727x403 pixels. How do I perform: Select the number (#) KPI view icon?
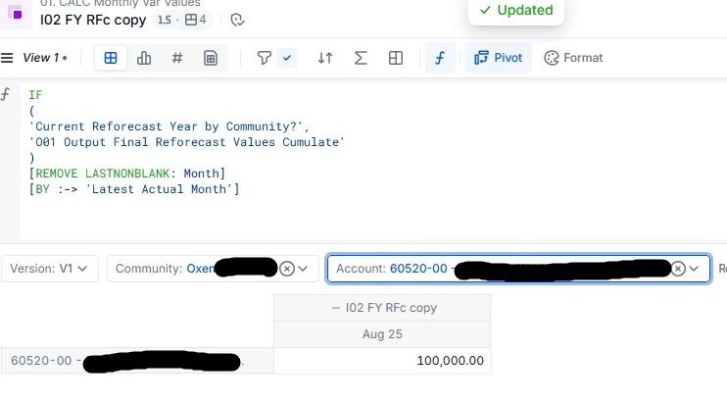(x=177, y=58)
